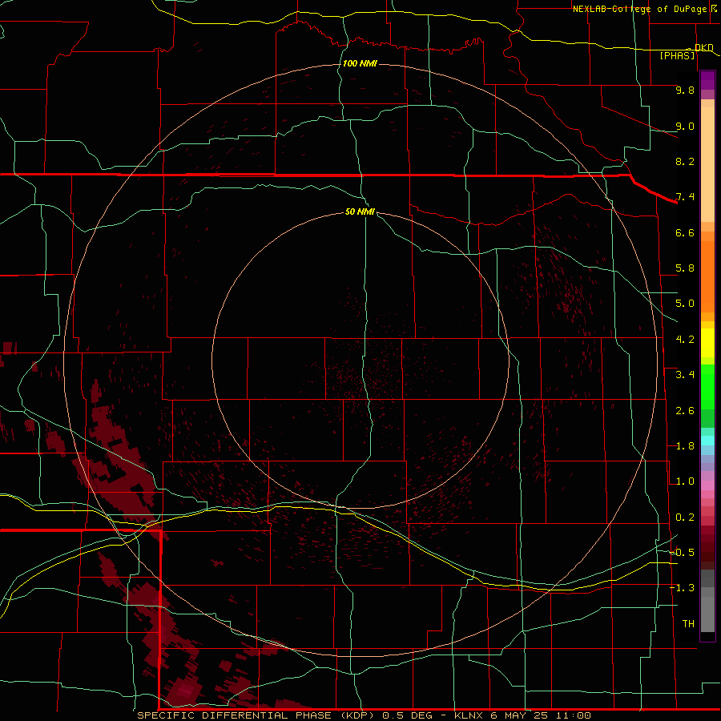This screenshot has width=721, height=721.
Task: Click the cyan swatch beside 1.8
Action: [x=707, y=441]
